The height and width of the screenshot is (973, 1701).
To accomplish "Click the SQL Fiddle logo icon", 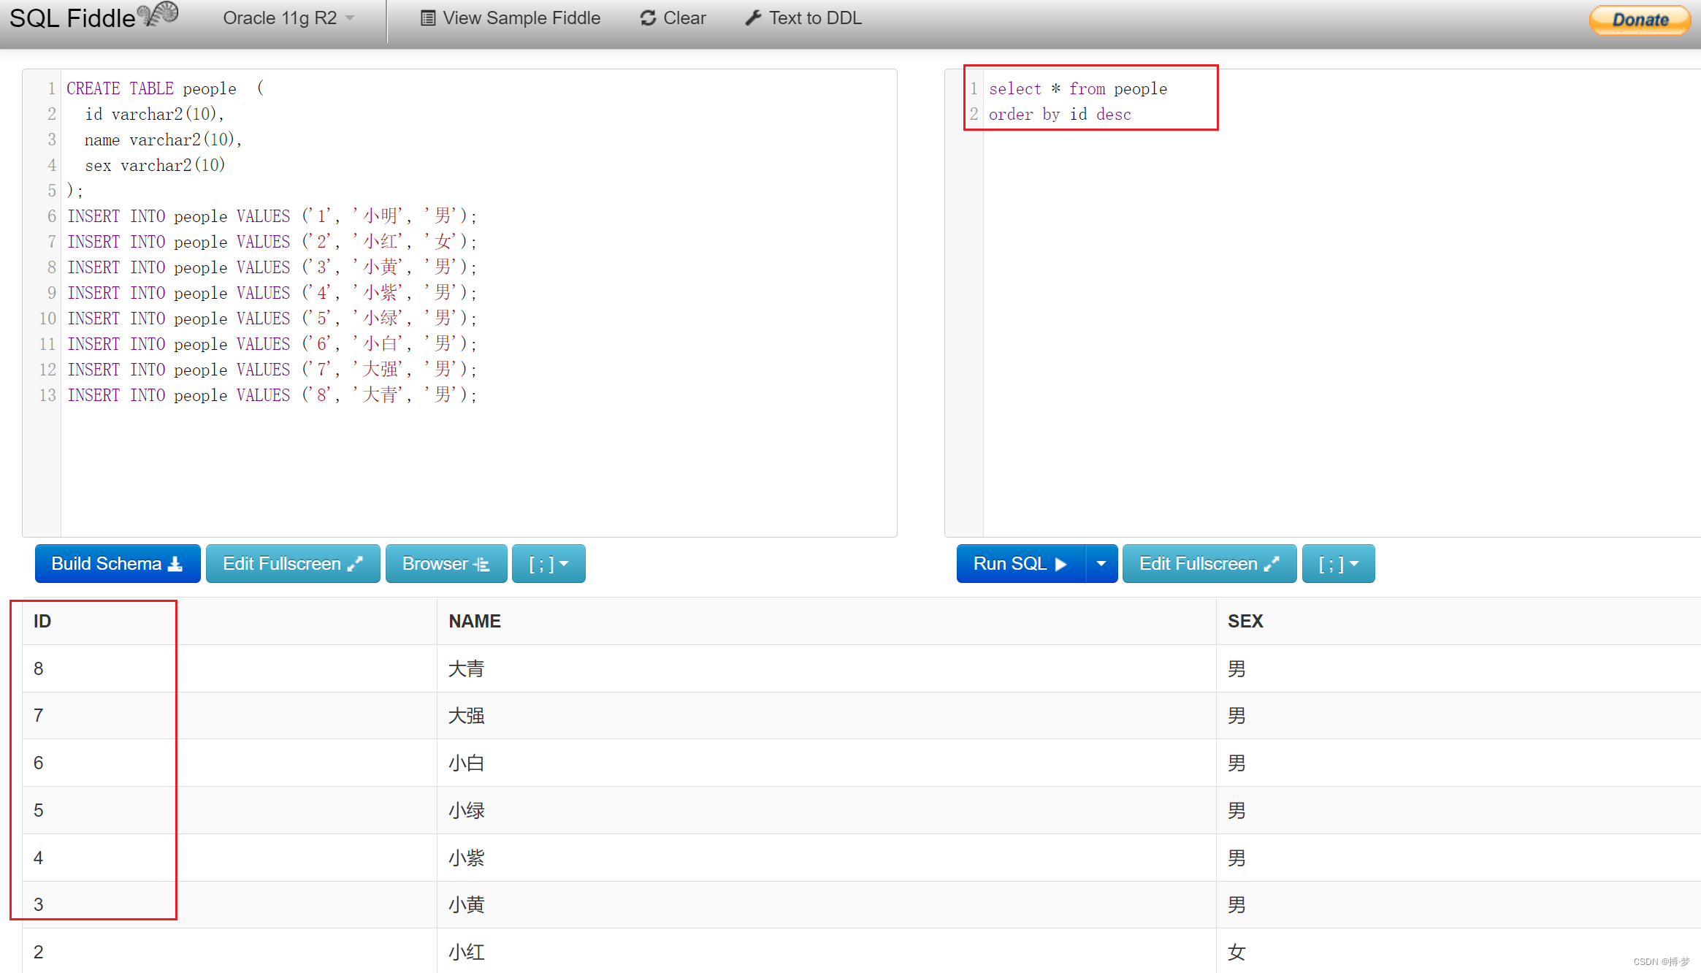I will coord(159,15).
